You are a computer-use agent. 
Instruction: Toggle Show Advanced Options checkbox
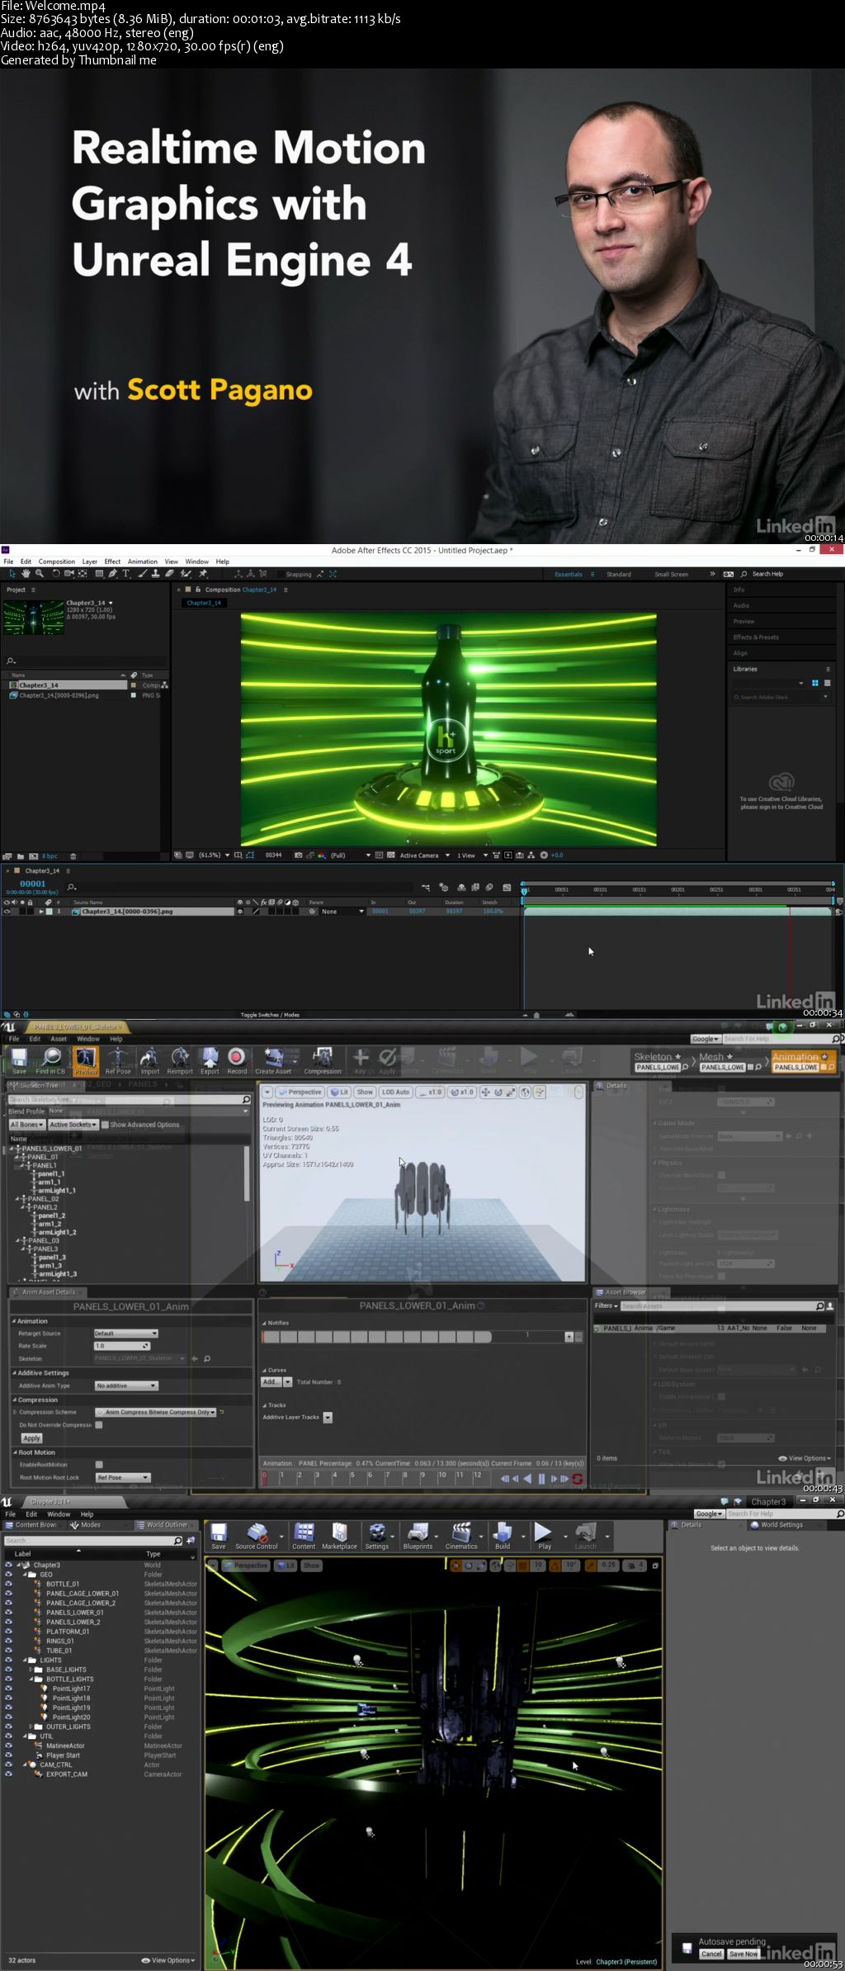coord(105,1125)
